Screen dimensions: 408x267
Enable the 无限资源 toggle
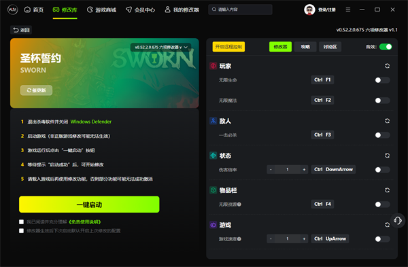pyautogui.click(x=382, y=204)
